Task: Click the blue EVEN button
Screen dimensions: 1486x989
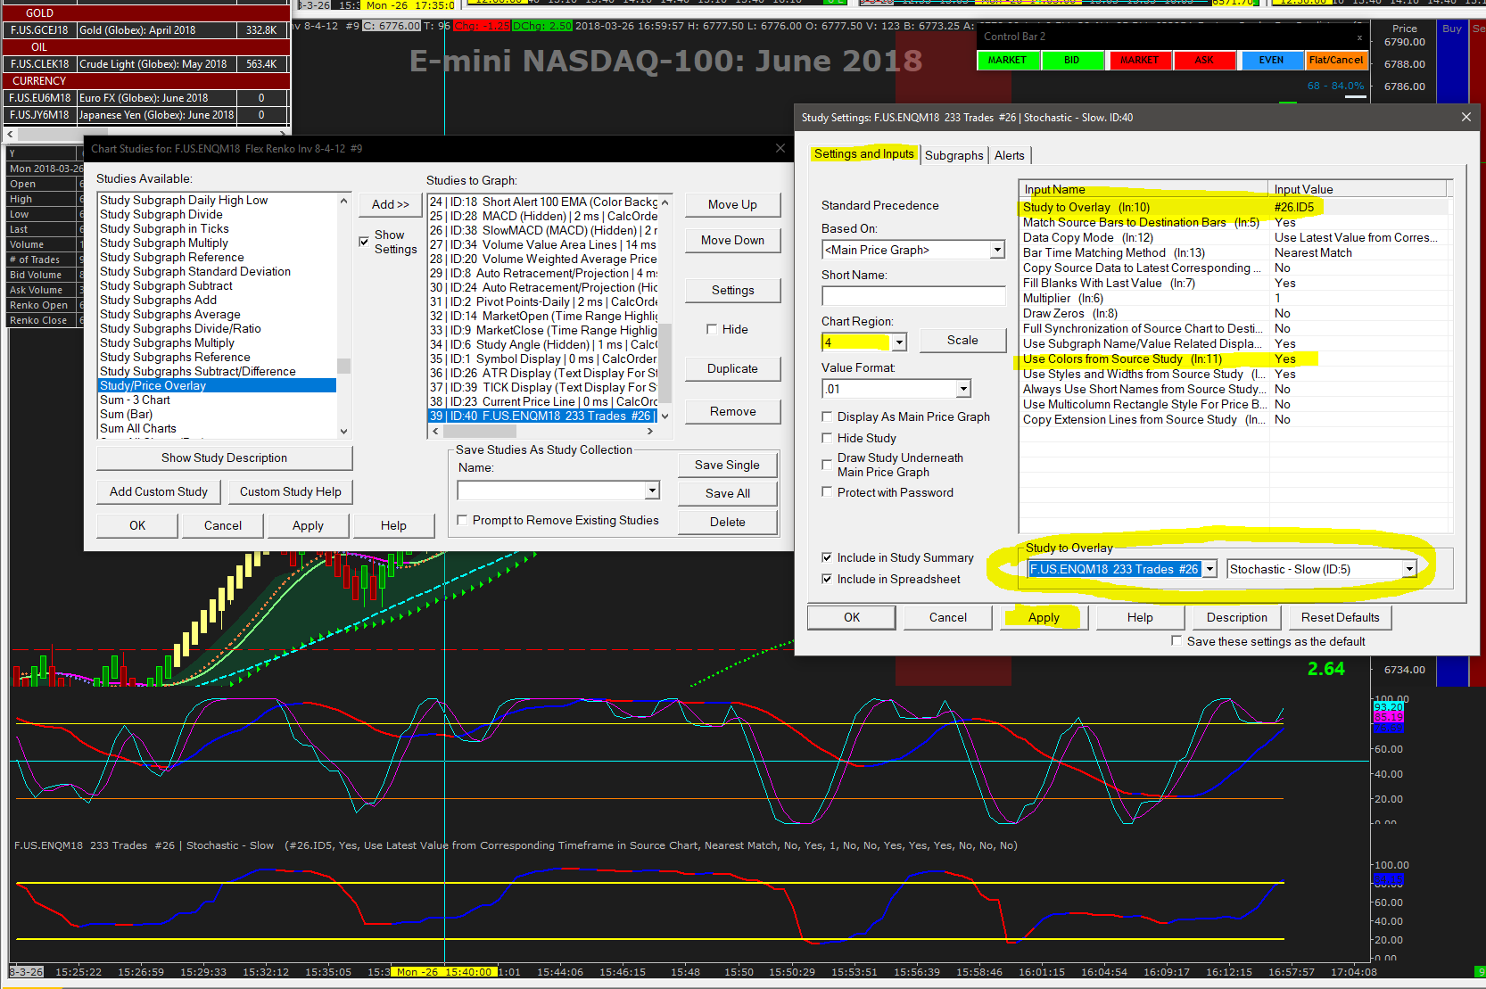Action: click(1271, 60)
